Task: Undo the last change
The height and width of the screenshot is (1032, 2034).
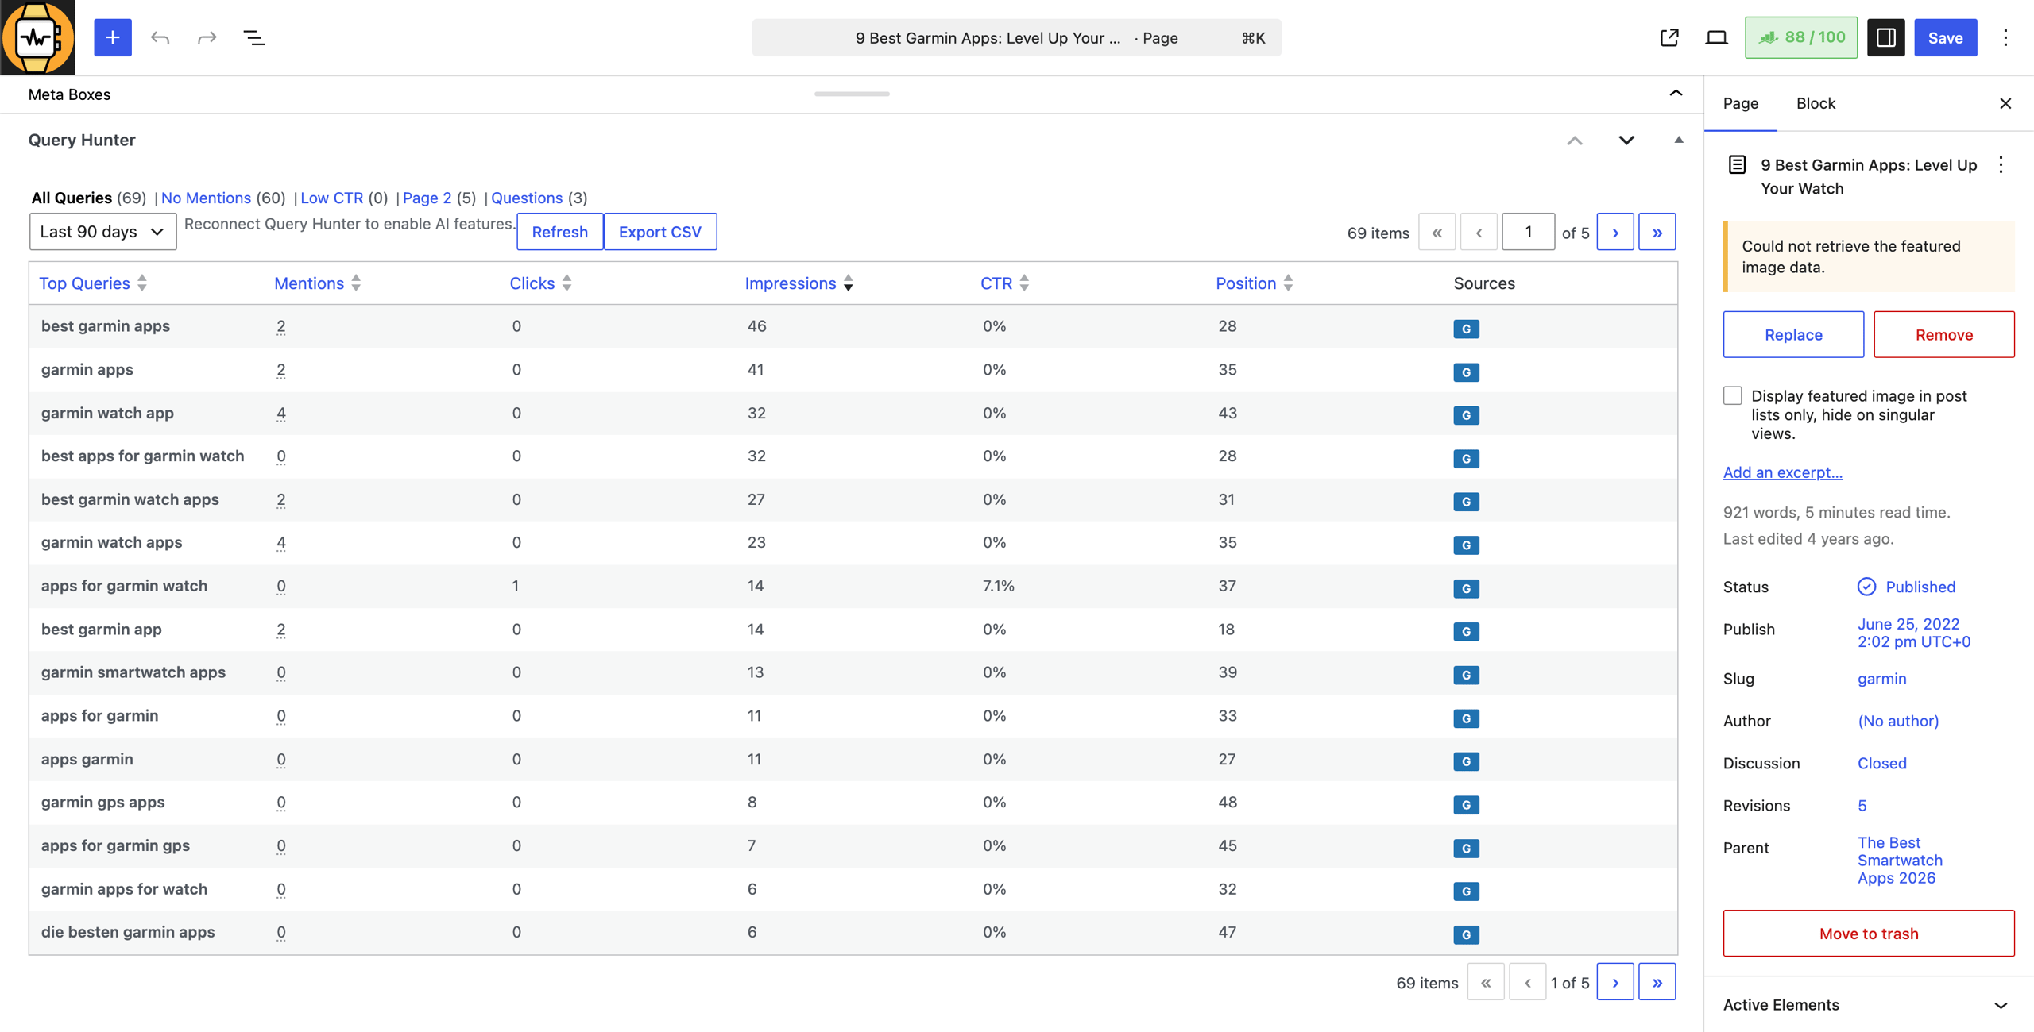Action: [x=160, y=37]
